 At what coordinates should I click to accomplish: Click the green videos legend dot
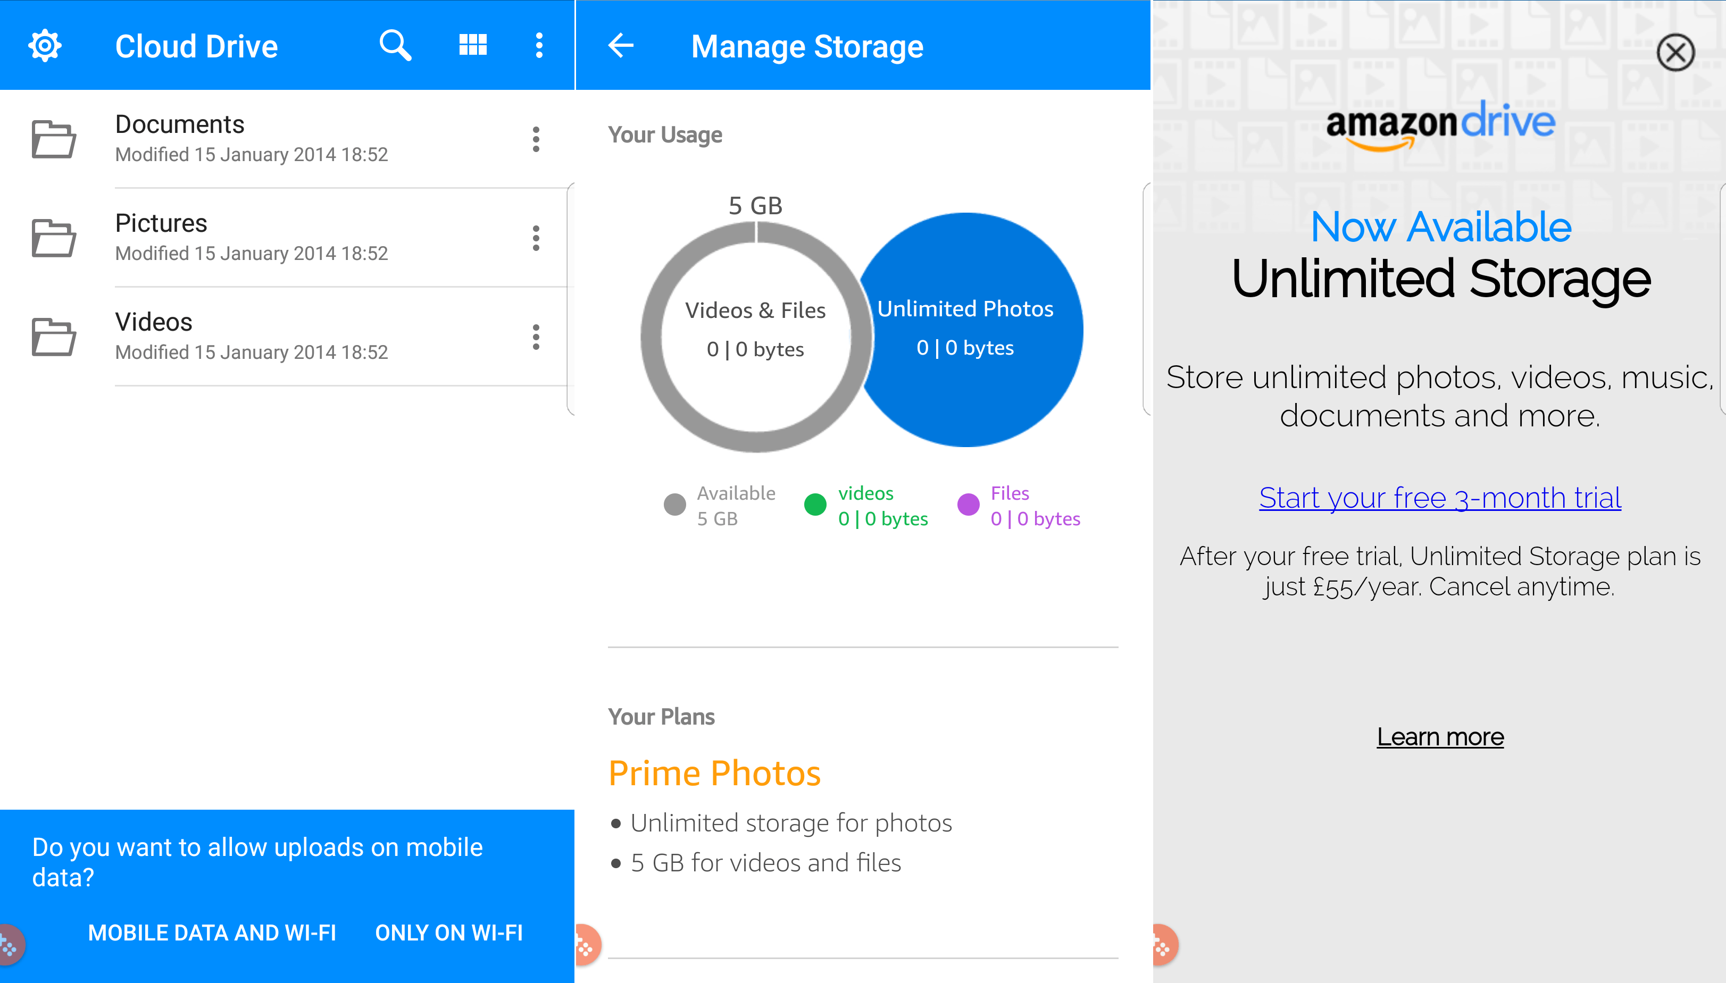click(815, 505)
